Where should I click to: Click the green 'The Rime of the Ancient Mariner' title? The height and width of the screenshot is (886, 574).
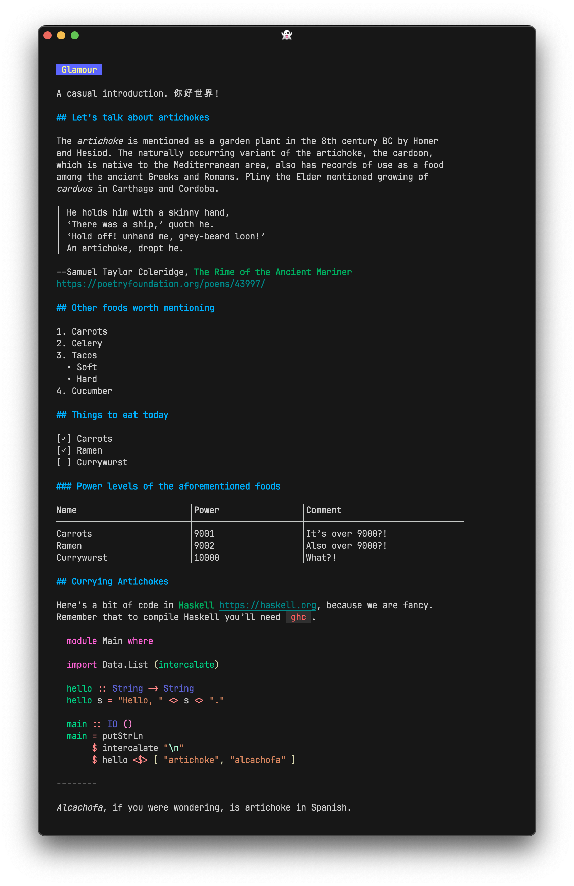click(x=273, y=272)
